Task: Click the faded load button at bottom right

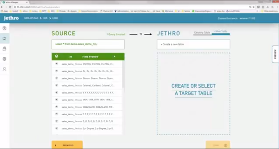Action: (218, 145)
